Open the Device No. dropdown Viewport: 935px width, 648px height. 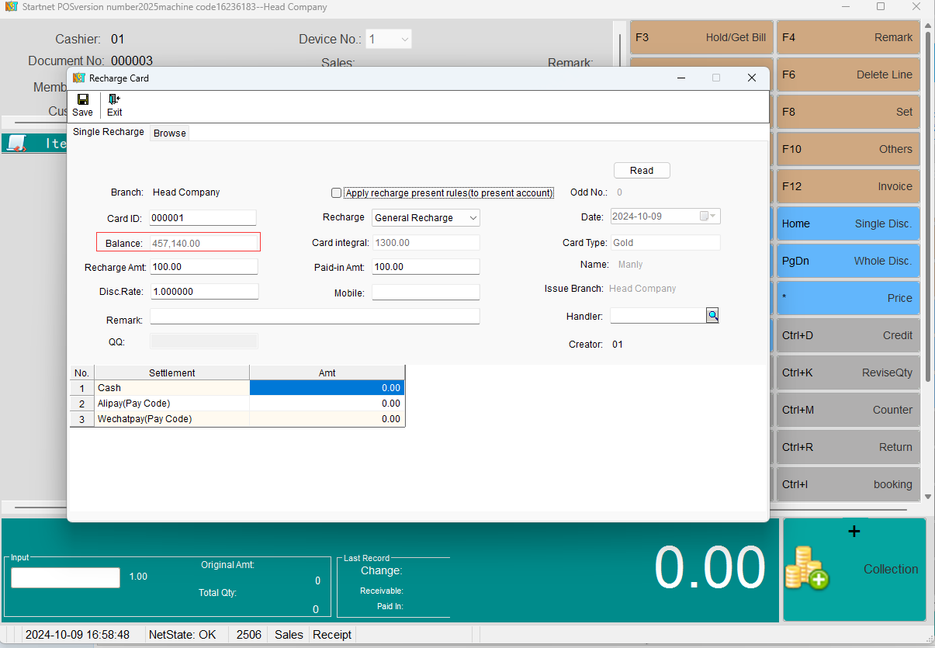pos(404,39)
